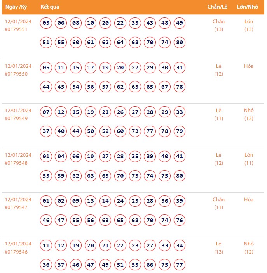Open draw #0179548

tap(16, 163)
